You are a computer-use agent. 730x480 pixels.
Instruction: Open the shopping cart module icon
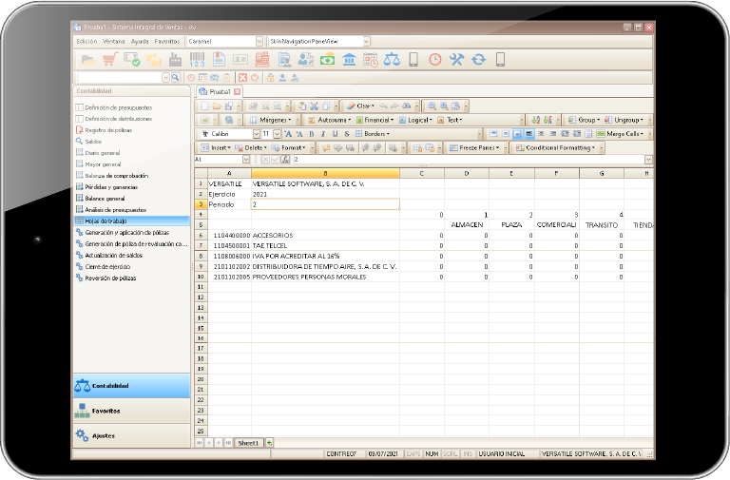(x=110, y=60)
